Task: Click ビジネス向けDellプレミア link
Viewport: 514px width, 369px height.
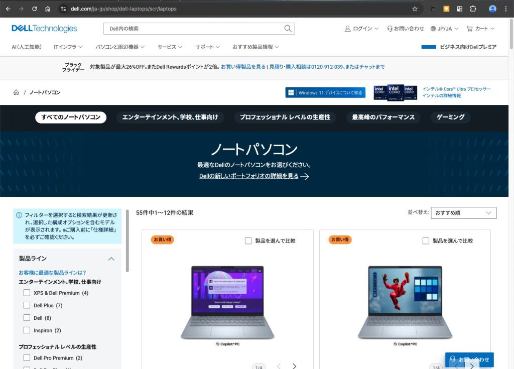Action: tap(468, 47)
